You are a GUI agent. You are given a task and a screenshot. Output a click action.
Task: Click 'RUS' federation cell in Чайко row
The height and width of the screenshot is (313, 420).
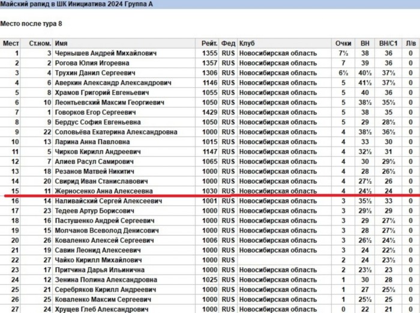[x=228, y=260]
